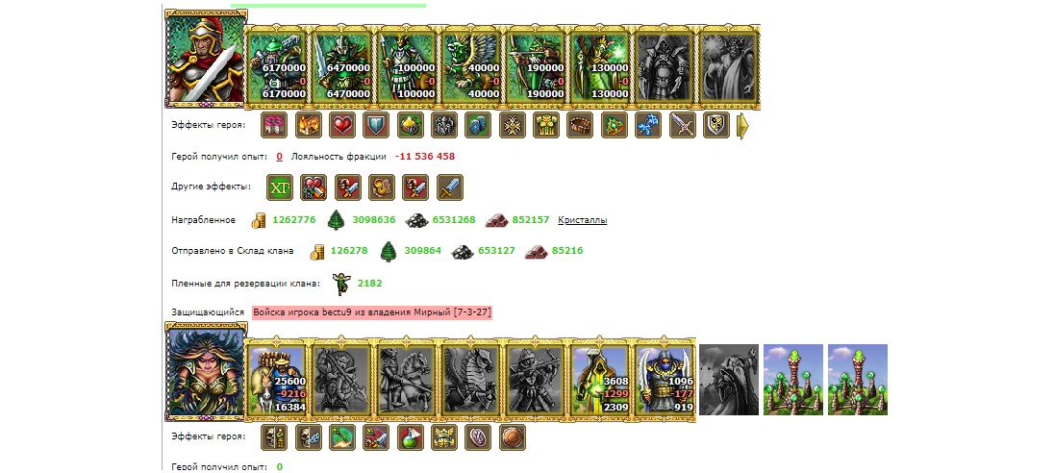Select the donkey trader unit with 25600
Screen dimensions: 1054x473
coord(277,379)
